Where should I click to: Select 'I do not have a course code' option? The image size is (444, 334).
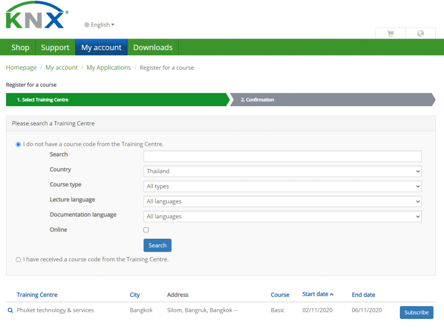[18, 145]
